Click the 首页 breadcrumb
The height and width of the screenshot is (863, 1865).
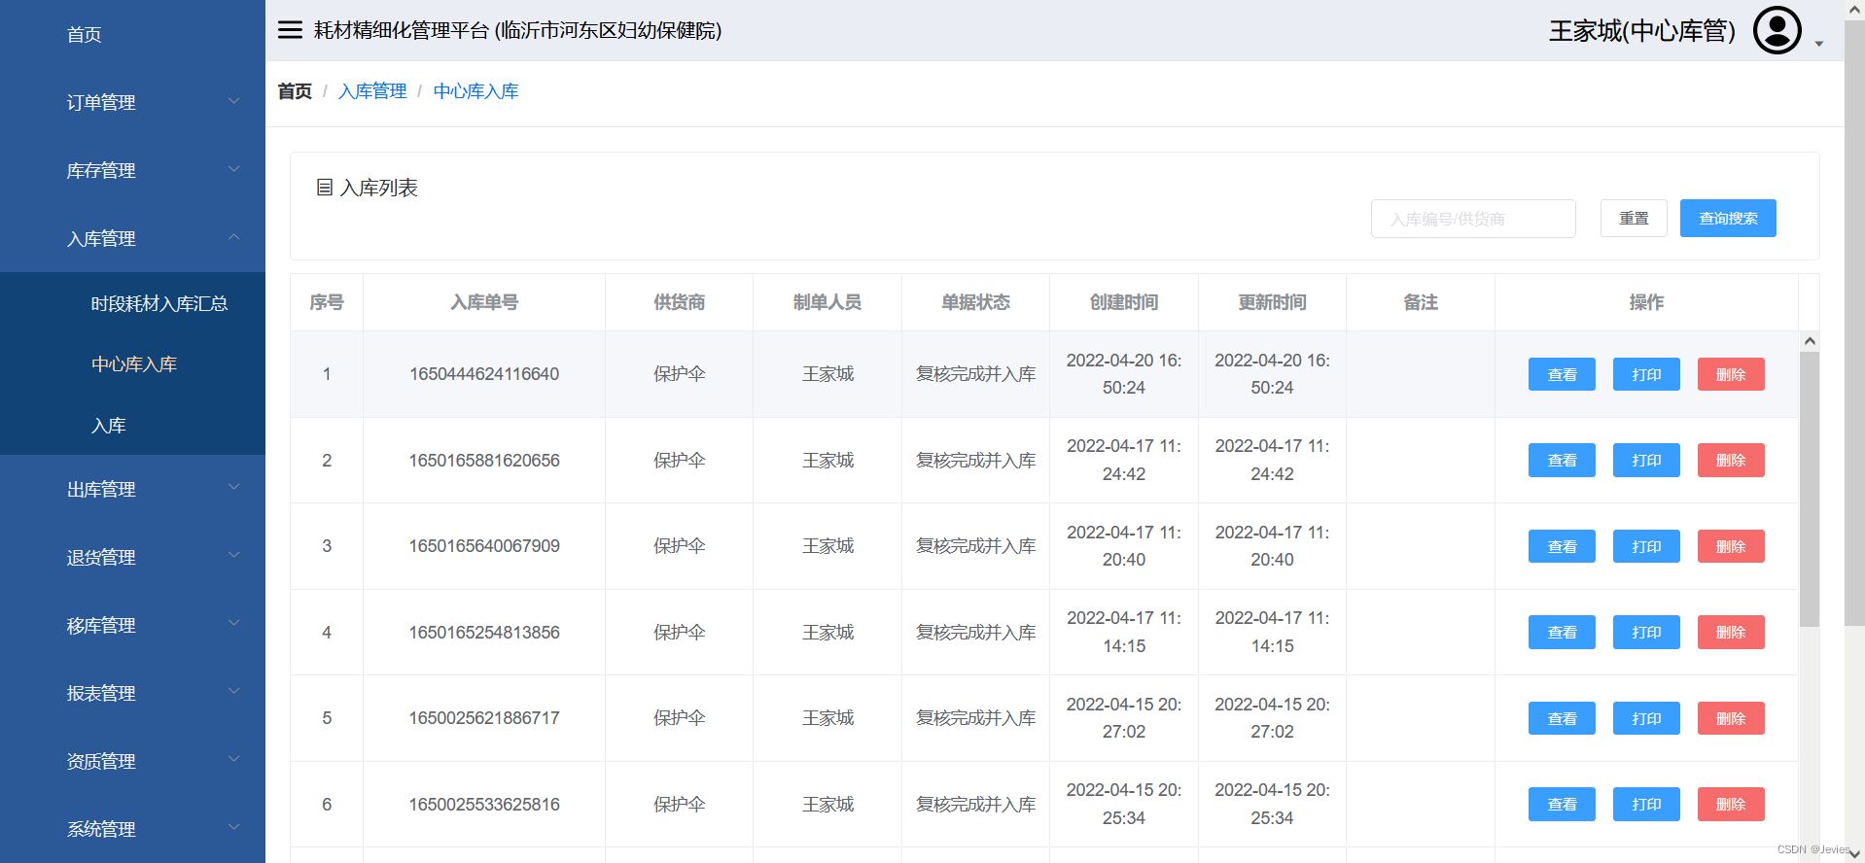click(x=295, y=91)
